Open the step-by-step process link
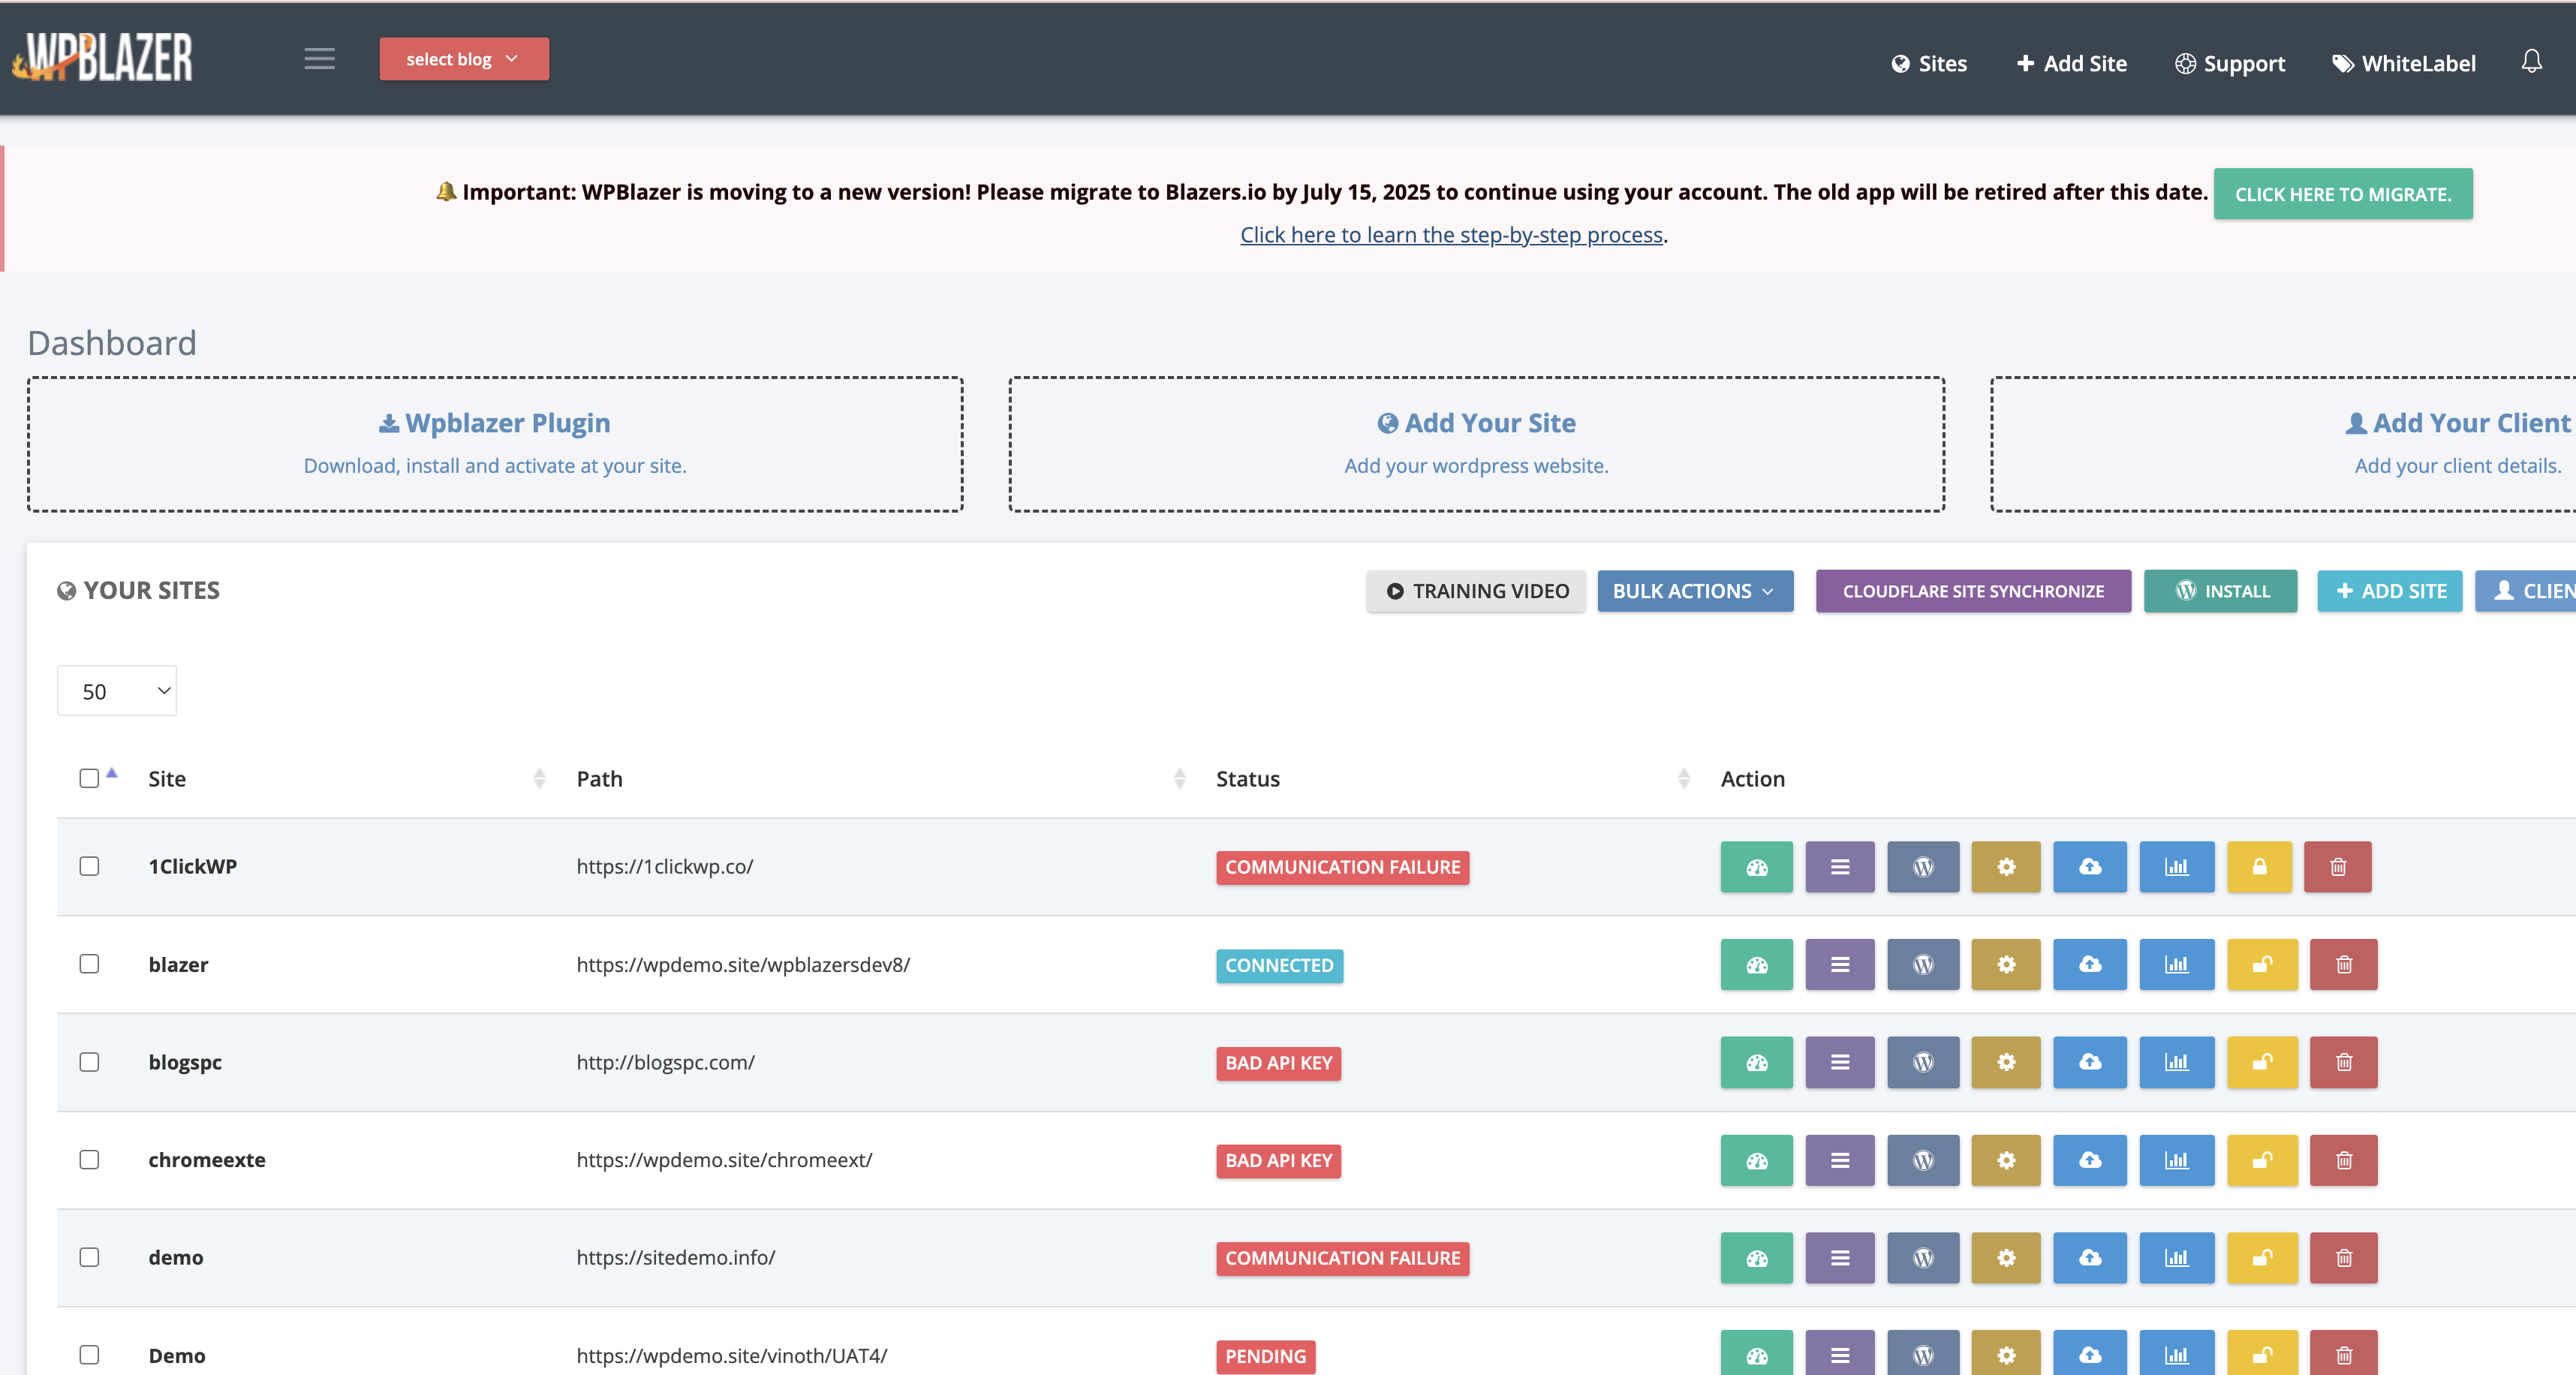This screenshot has height=1375, width=2576. (x=1451, y=235)
